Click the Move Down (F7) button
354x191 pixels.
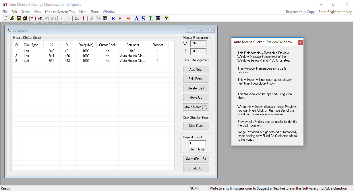pos(196,107)
